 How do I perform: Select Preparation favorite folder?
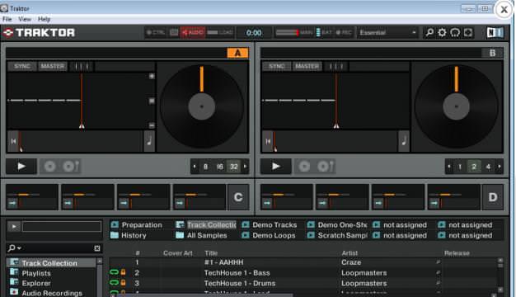click(137, 225)
